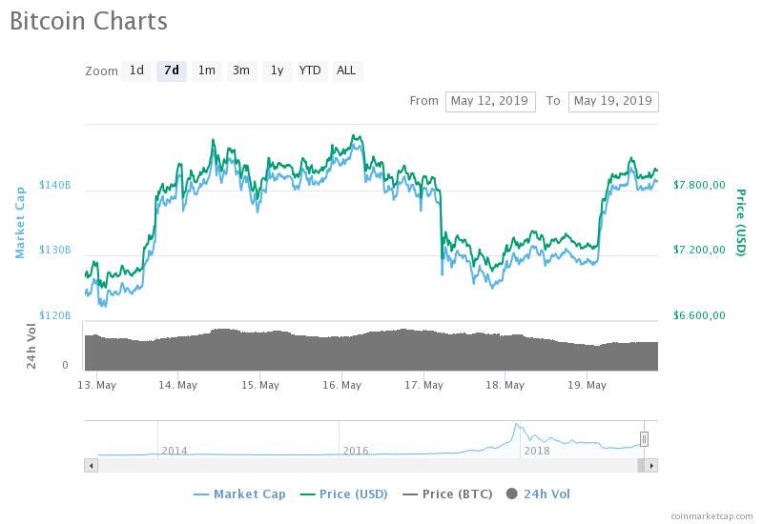This screenshot has height=524, width=763.
Task: Switch zoom to 3m
Action: pyautogui.click(x=241, y=71)
